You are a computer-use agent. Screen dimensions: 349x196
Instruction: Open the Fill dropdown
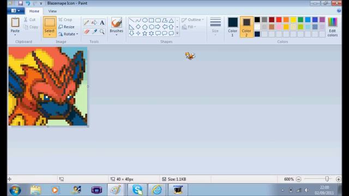click(x=189, y=27)
